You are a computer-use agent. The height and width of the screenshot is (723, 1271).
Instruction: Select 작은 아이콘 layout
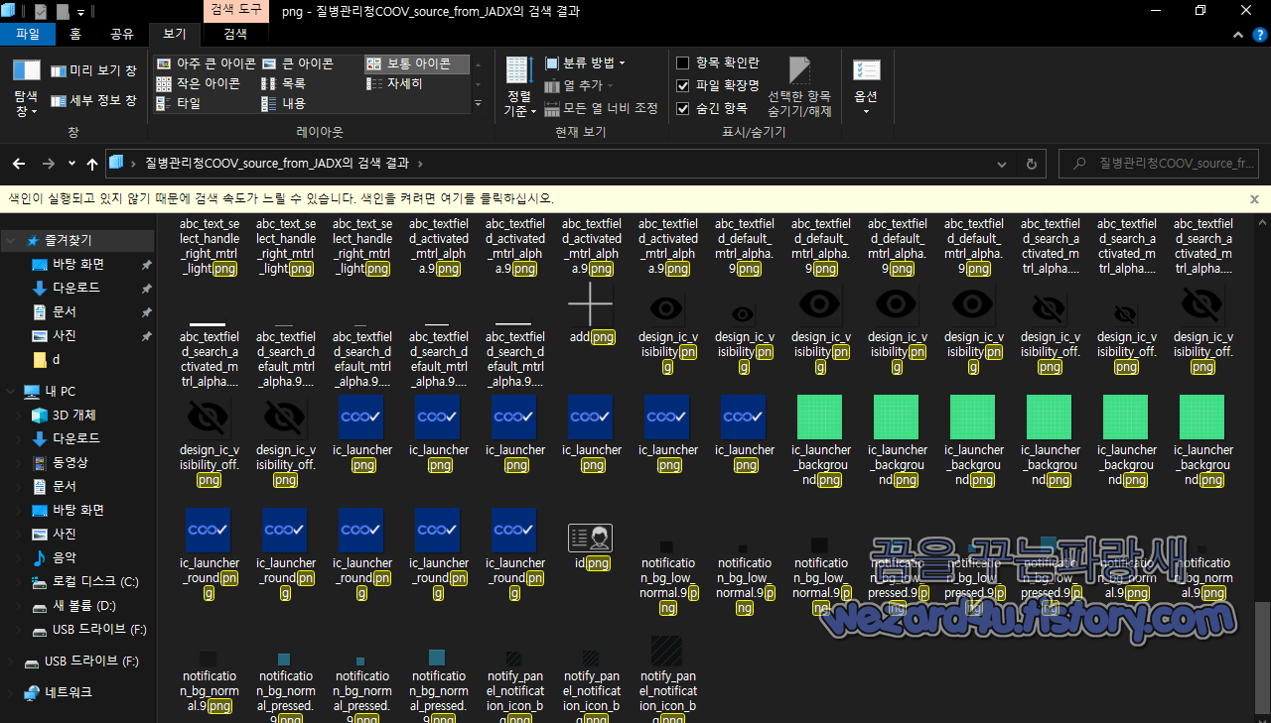point(199,83)
